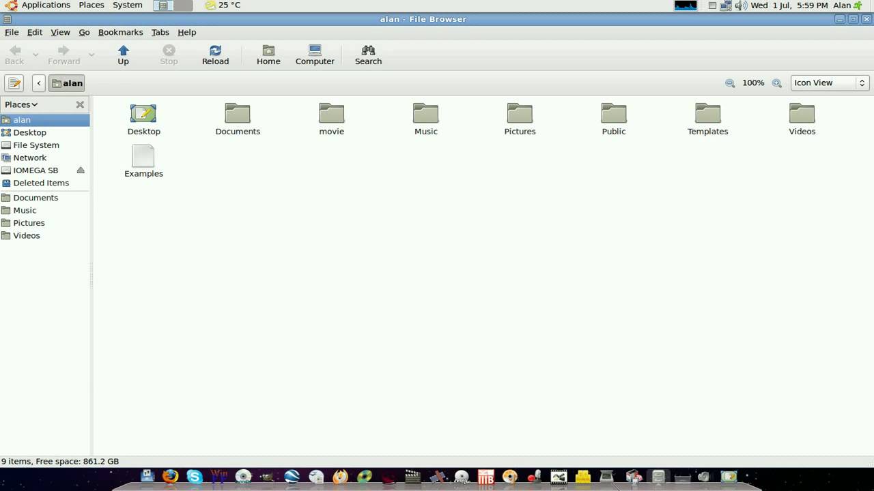Click the system monitor graph in the top panel
The width and height of the screenshot is (874, 491).
click(686, 5)
